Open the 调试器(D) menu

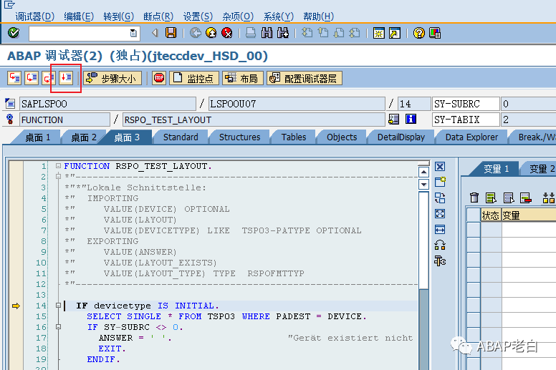tap(34, 16)
